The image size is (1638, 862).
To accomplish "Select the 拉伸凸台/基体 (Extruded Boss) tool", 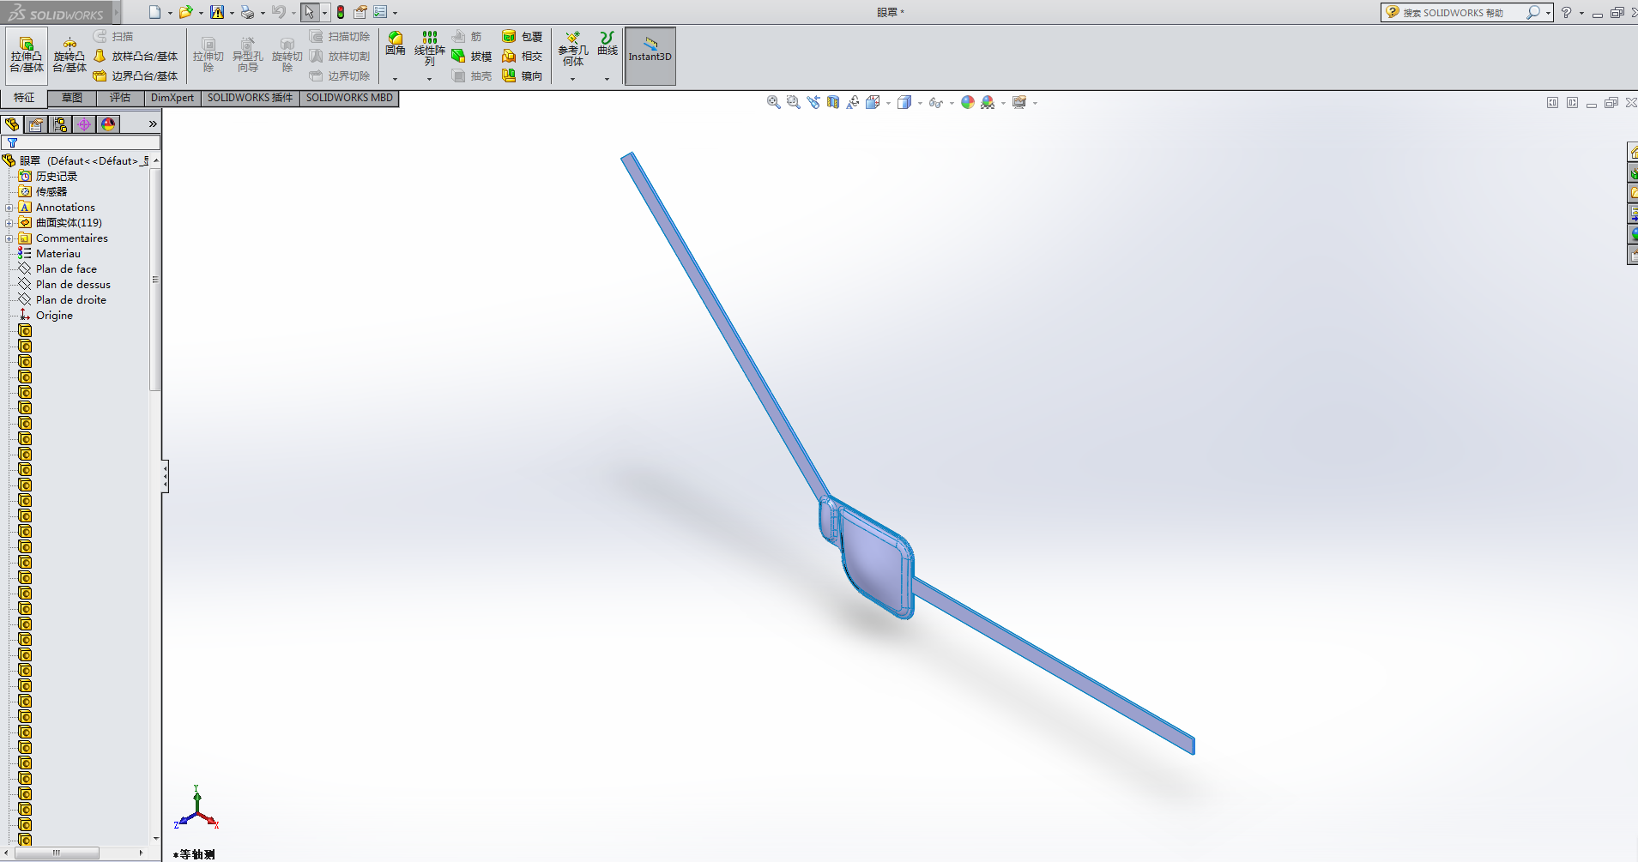I will point(26,54).
